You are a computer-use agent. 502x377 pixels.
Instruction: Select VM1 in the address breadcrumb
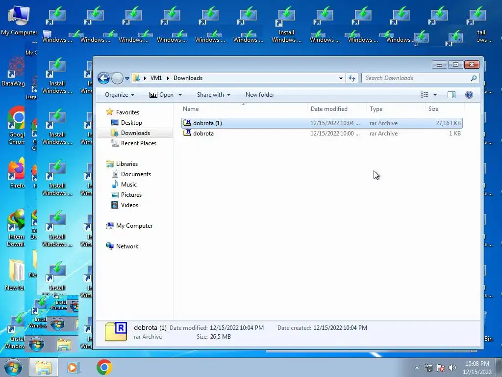pyautogui.click(x=156, y=78)
